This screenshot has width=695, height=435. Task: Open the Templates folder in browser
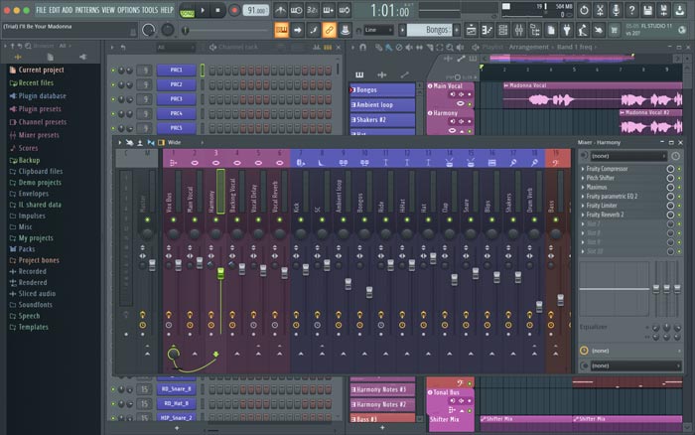(29, 328)
